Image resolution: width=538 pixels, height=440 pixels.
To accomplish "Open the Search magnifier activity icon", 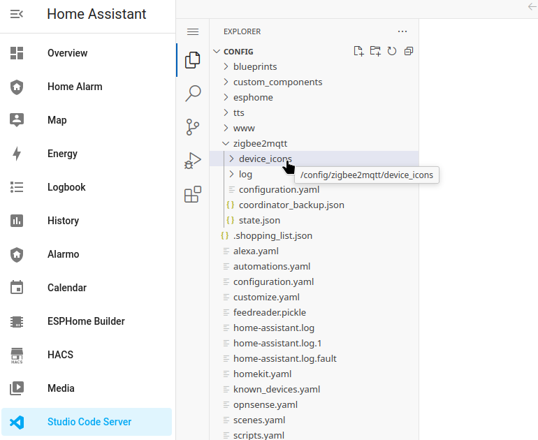I will (x=193, y=94).
